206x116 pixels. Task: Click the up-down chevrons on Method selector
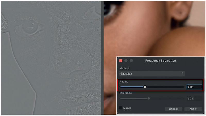click(183, 74)
